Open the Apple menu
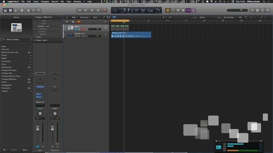Viewport: 273px width, 153px height. (4, 2)
